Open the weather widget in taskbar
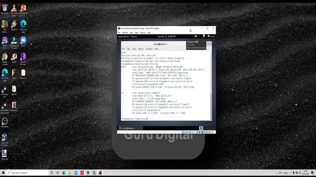Viewport: 316px width, 177px height. click(x=282, y=173)
